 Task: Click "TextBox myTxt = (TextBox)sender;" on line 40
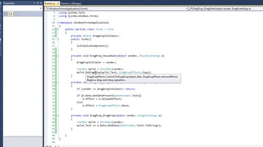pyautogui.click(x=100, y=122)
